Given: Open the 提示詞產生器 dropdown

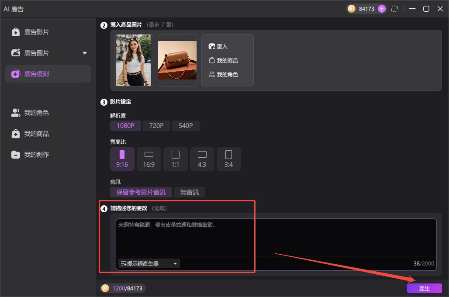Looking at the screenshot, I should 149,263.
